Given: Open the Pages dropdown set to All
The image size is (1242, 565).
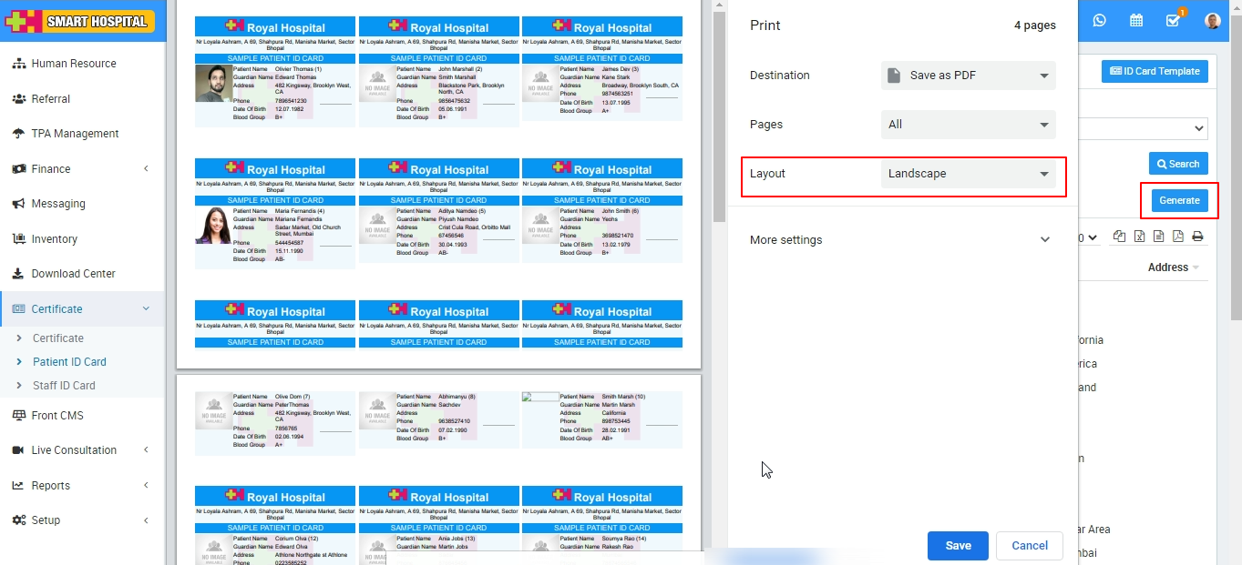Looking at the screenshot, I should click(x=968, y=125).
